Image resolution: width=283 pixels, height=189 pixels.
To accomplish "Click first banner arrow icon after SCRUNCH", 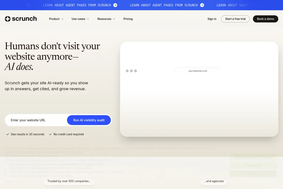I will (115, 5).
